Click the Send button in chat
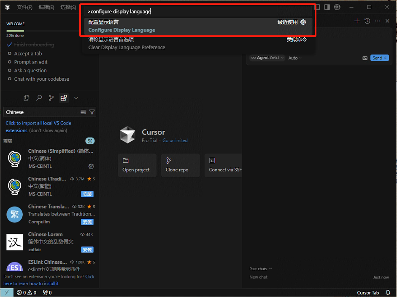Image resolution: width=397 pixels, height=297 pixels. tap(379, 58)
